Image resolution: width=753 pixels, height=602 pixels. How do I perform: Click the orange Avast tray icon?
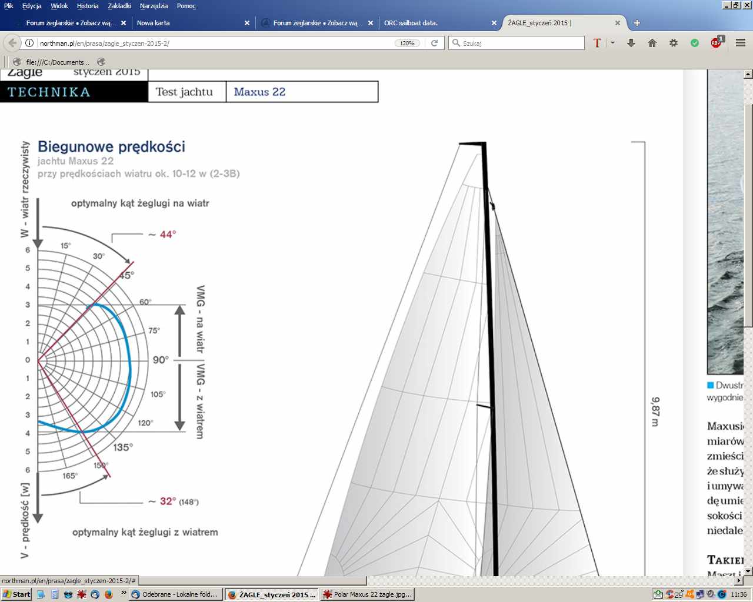tap(690, 594)
